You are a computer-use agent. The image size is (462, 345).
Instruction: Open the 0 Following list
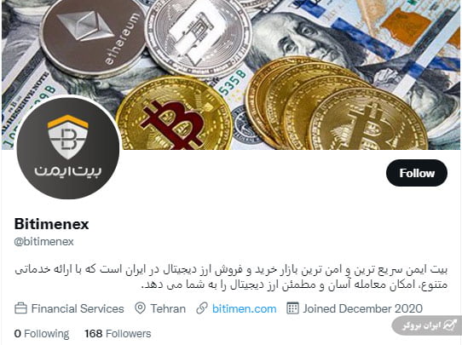click(42, 334)
